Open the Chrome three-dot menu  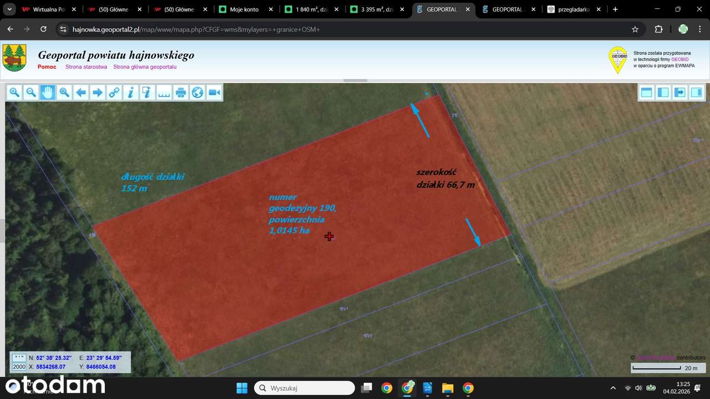click(700, 29)
